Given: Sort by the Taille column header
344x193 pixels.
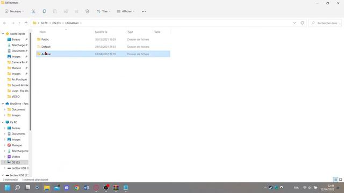Looking at the screenshot, I should 157,32.
